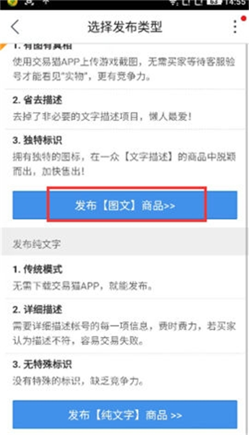Click 发布【图文】商品>> button
249x435 pixels.
point(125,206)
